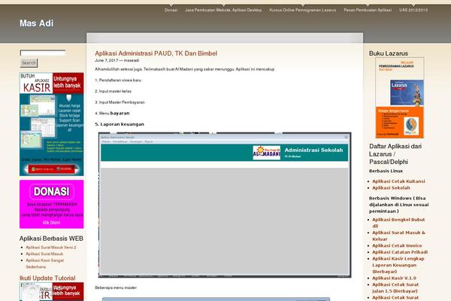Click the pink Donasi banner

(51, 204)
